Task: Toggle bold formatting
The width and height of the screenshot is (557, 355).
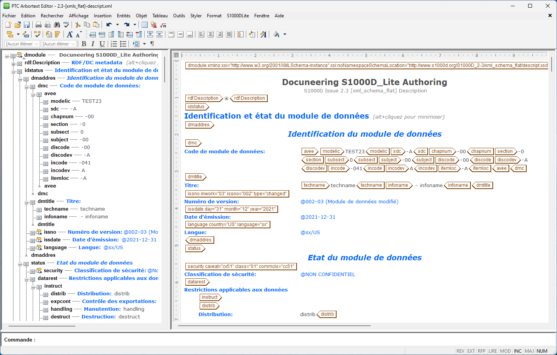Action: tap(84, 44)
